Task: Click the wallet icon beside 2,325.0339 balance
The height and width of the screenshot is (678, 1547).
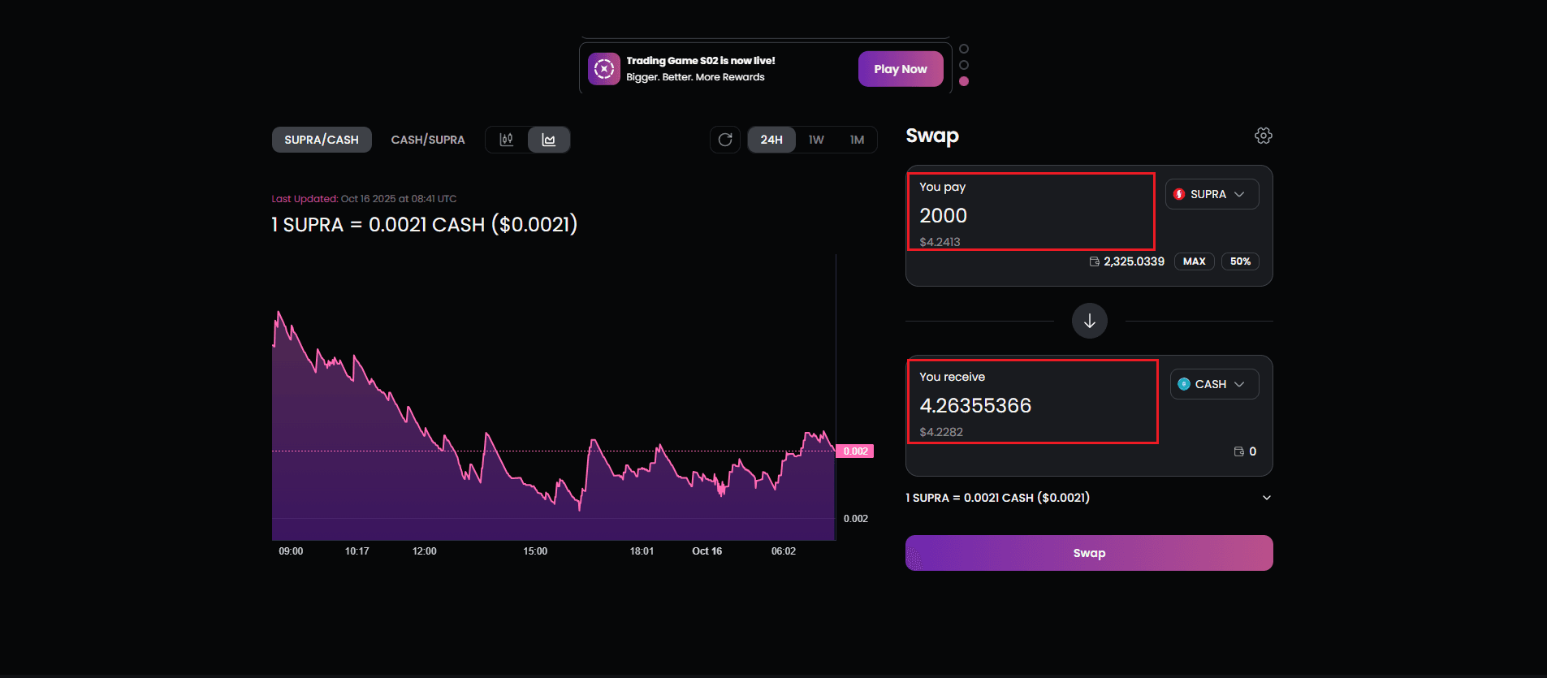Action: tap(1095, 261)
